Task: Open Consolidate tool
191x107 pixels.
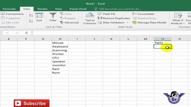Action: coord(143,14)
